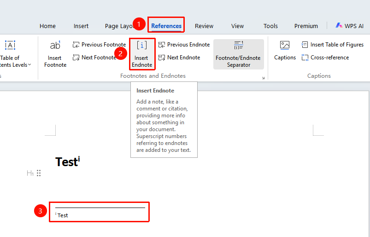Open the Cross-reference dialog

point(325,57)
